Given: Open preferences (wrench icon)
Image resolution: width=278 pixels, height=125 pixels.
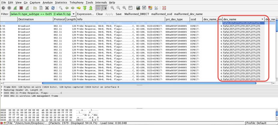Looking at the screenshot, I should click(156, 8).
